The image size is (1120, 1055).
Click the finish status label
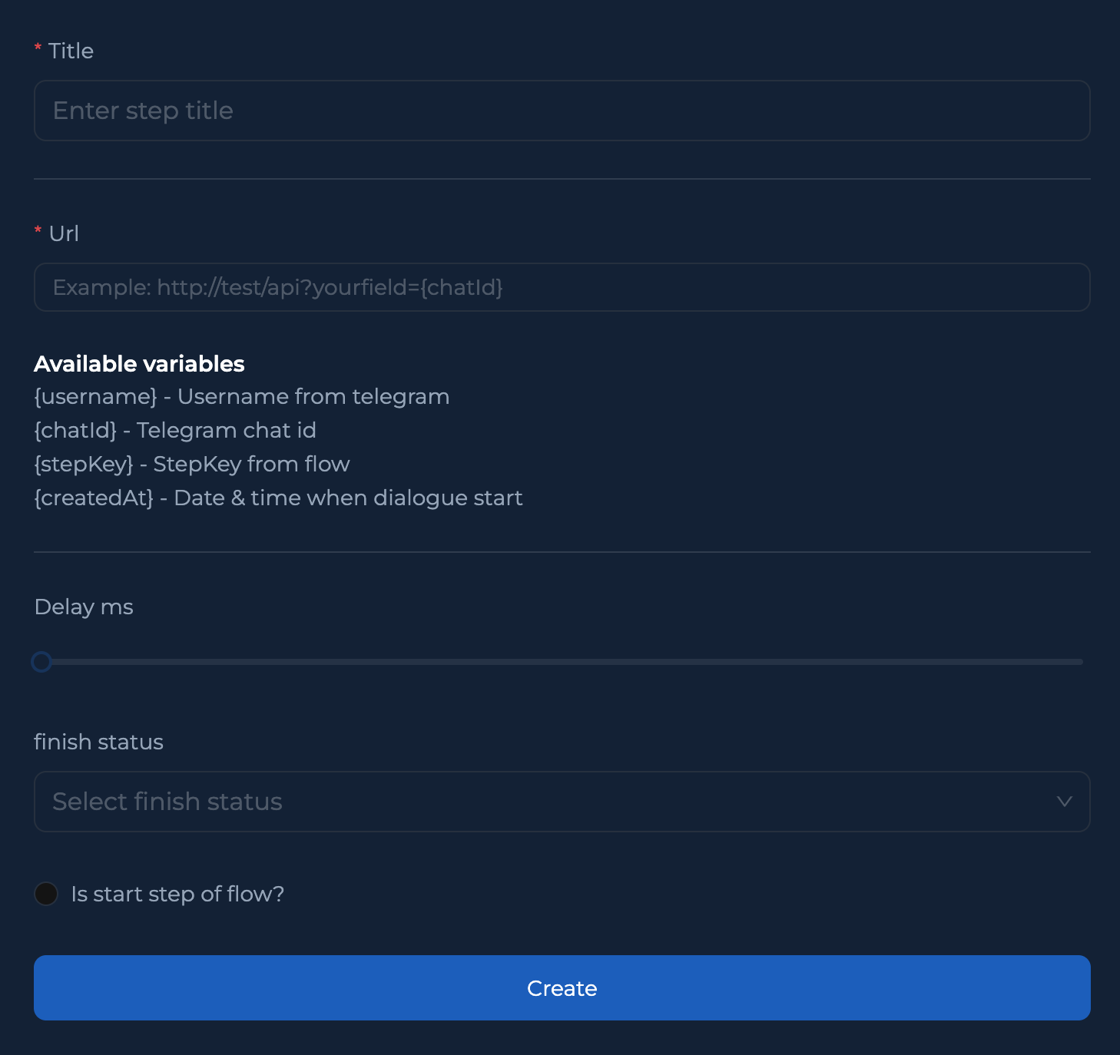click(98, 742)
